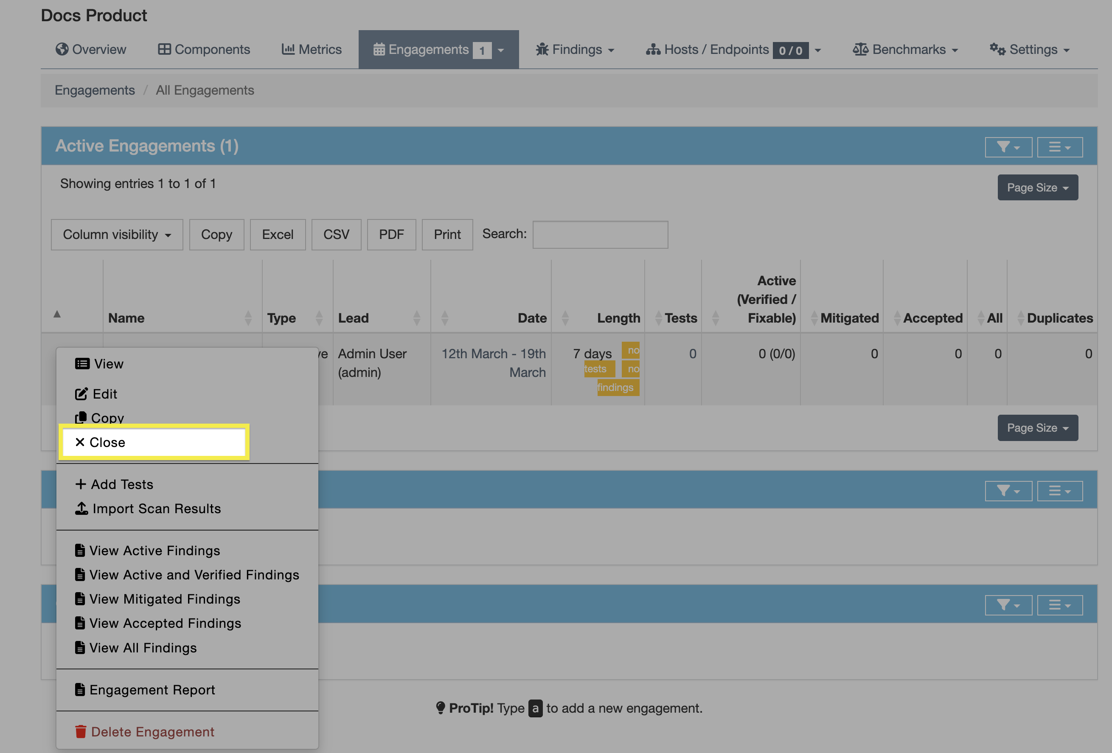
Task: Click the pencil icon next to Edit
Action: tap(81, 394)
